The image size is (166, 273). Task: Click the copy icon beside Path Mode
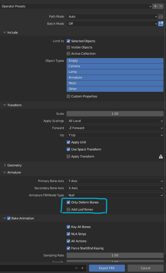pyautogui.click(x=161, y=17)
